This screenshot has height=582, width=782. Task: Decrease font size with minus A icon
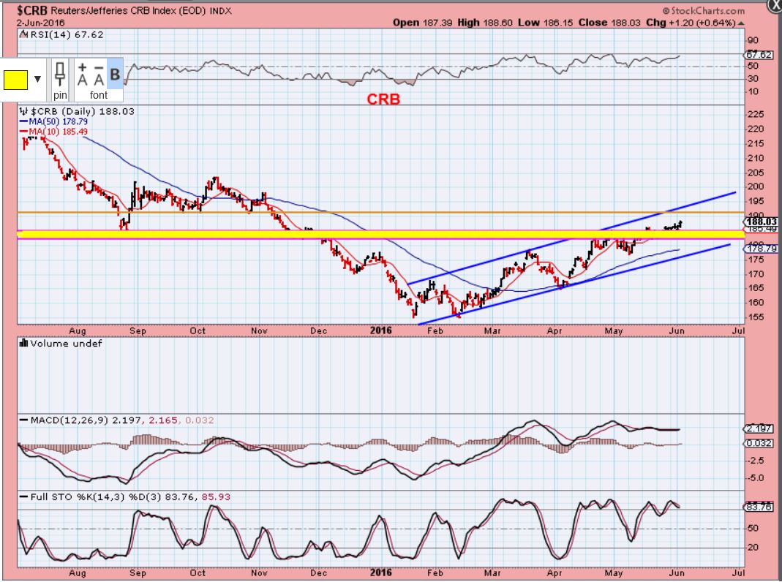99,74
